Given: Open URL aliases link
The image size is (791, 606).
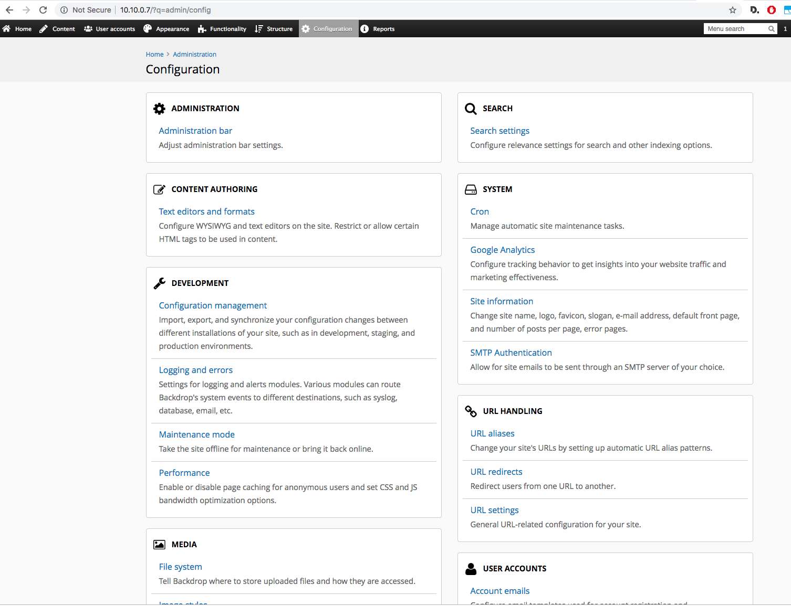Looking at the screenshot, I should tap(492, 433).
